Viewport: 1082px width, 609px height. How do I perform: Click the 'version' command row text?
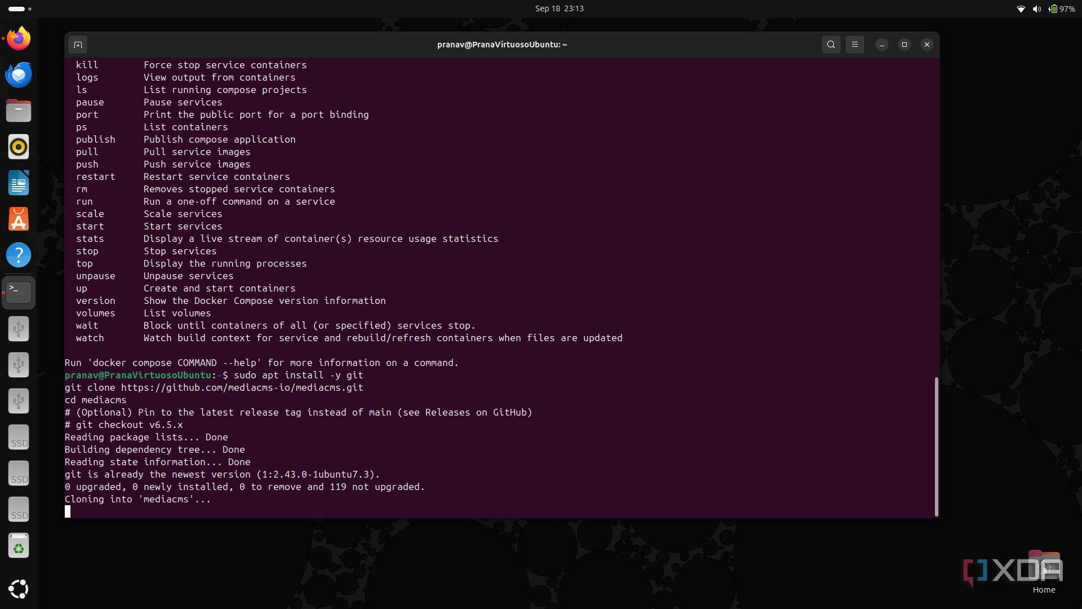(x=230, y=301)
